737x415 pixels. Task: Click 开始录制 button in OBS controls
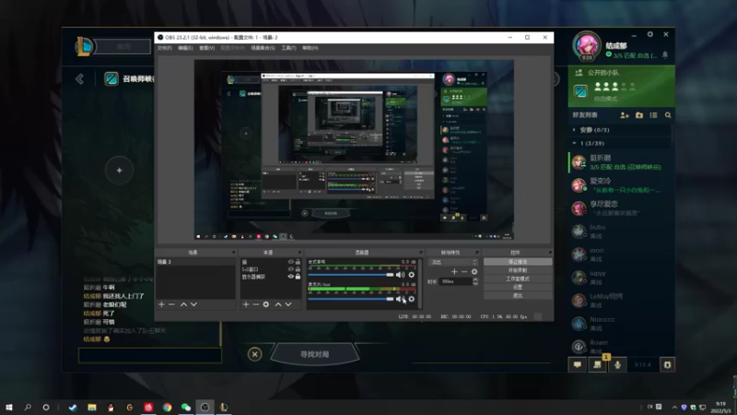point(518,270)
